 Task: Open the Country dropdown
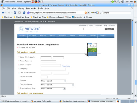53,81
